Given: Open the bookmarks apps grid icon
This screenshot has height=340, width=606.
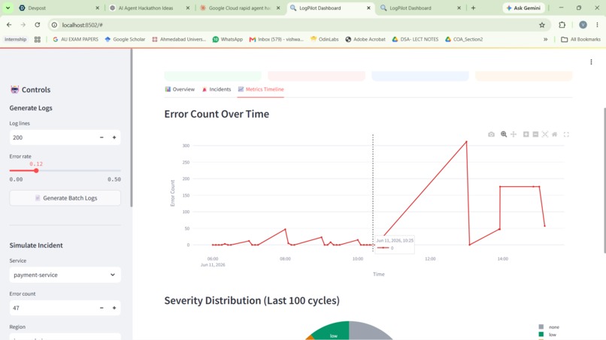Looking at the screenshot, I should (38, 39).
